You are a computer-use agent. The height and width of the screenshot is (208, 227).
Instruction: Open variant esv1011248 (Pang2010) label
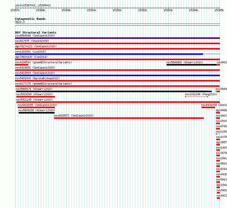pyautogui.click(x=201, y=94)
